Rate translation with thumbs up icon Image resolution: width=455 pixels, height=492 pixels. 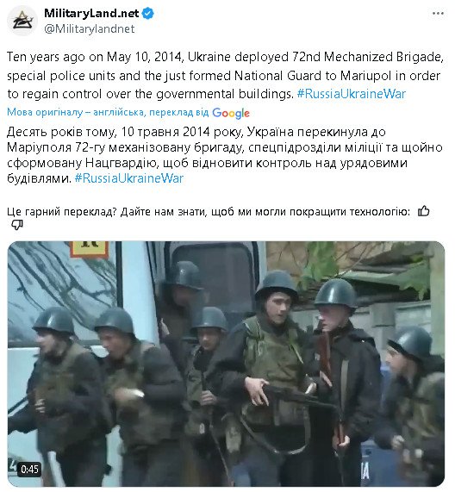tap(423, 211)
